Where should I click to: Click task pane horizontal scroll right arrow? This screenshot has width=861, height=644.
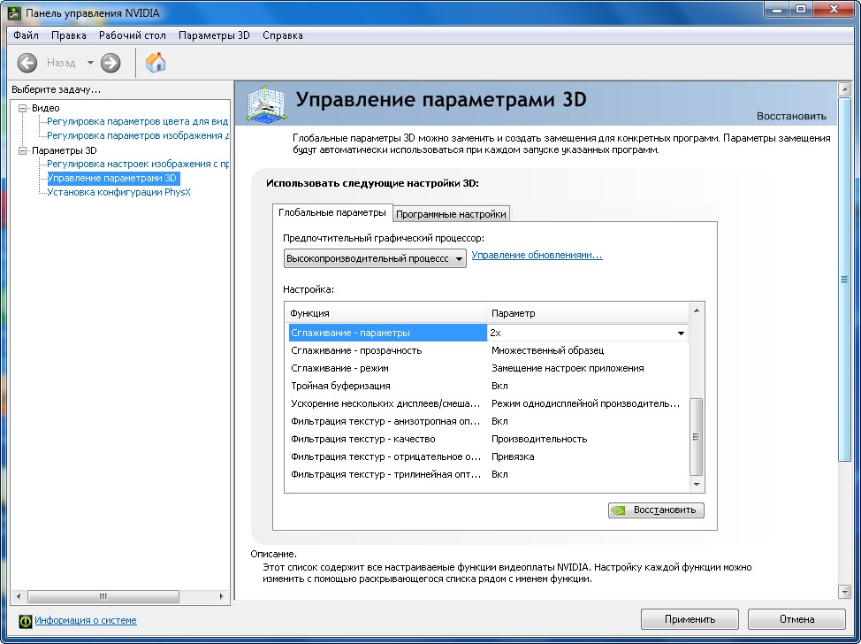[x=221, y=596]
